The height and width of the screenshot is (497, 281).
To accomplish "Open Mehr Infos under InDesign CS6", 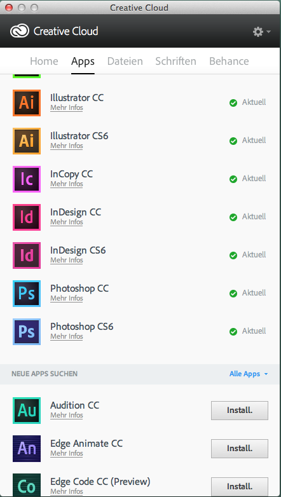I will click(67, 260).
